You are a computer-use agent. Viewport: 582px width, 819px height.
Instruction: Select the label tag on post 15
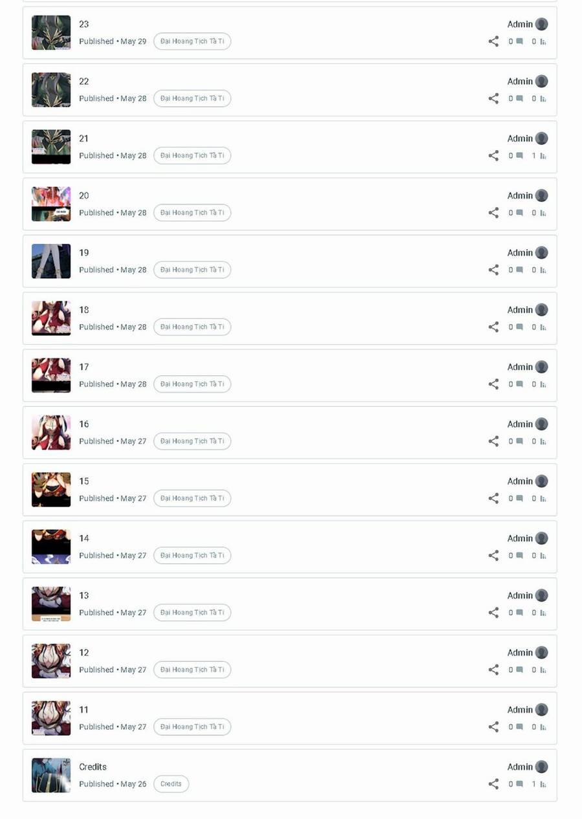(x=192, y=499)
